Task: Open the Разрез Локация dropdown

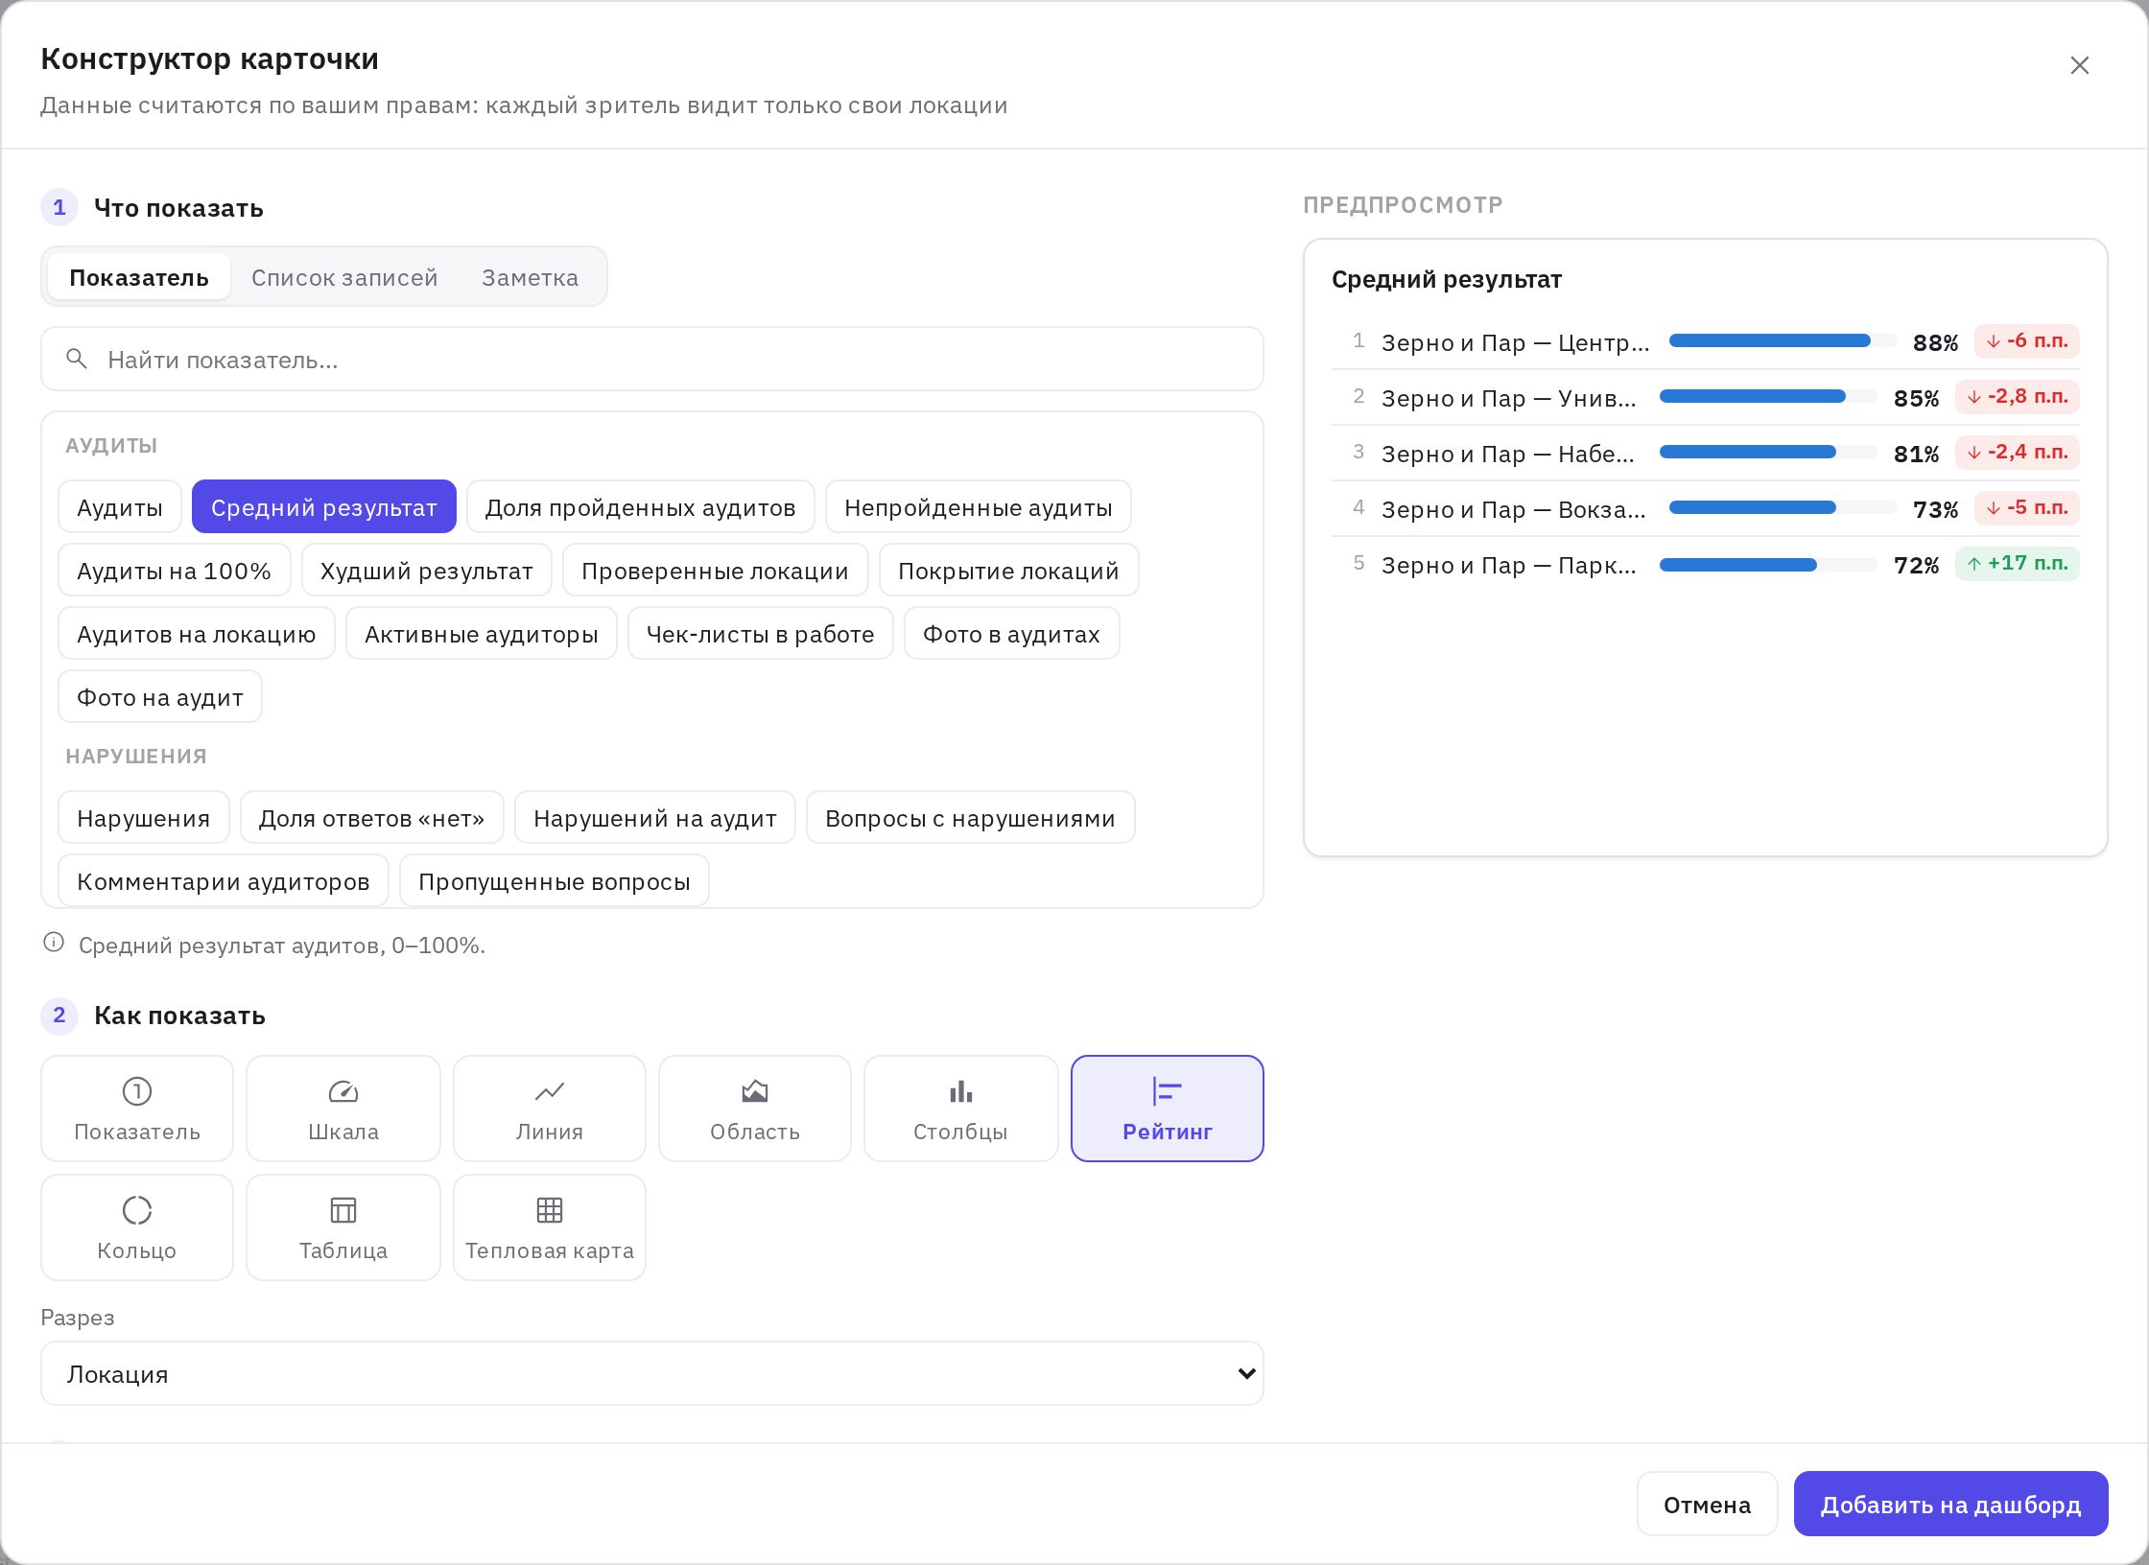Action: (652, 1373)
